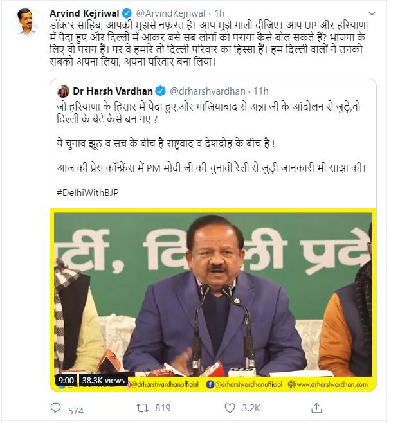Open the @ArvindKejriwal handle link
Screen dimensions: 400x423
click(170, 14)
